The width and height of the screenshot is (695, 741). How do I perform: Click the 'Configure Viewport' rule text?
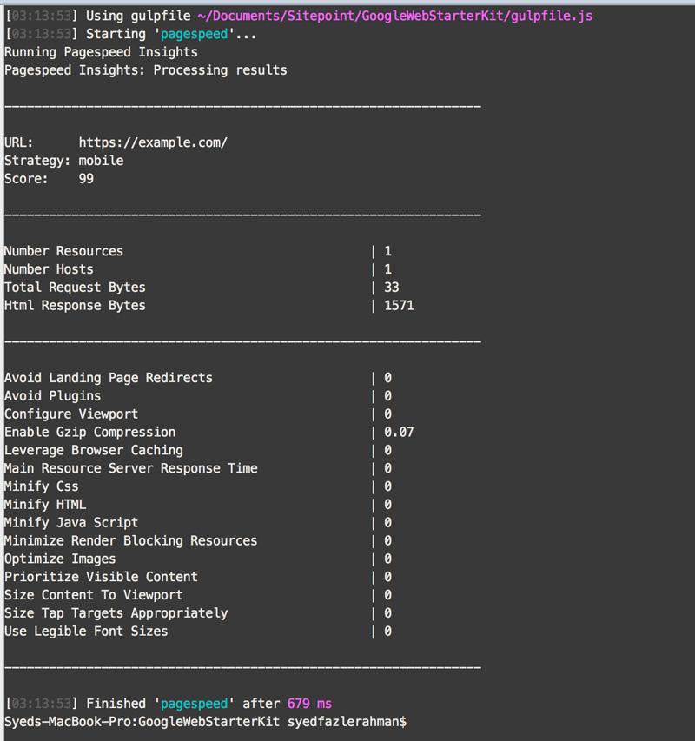[71, 414]
